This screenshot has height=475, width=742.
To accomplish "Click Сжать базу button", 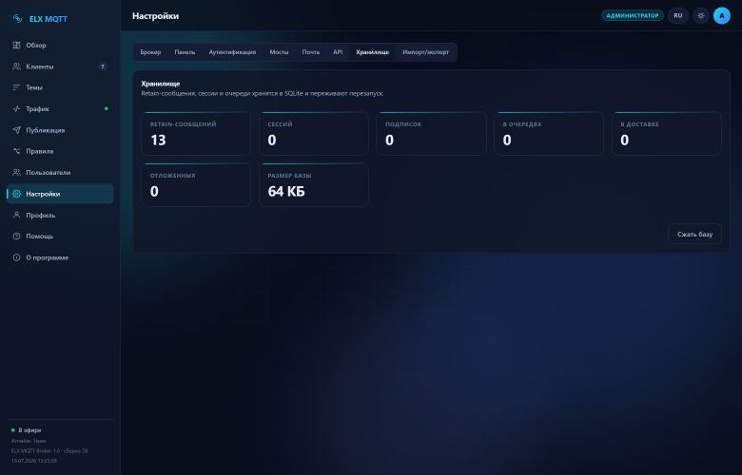I will (694, 234).
